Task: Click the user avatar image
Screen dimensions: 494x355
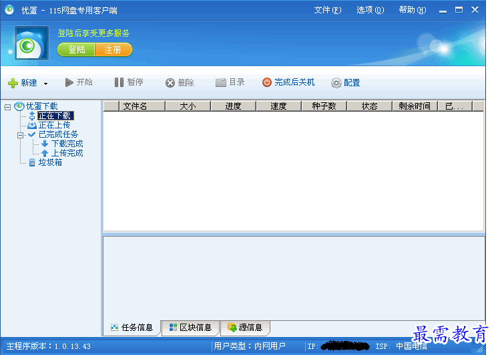Action: (31, 43)
